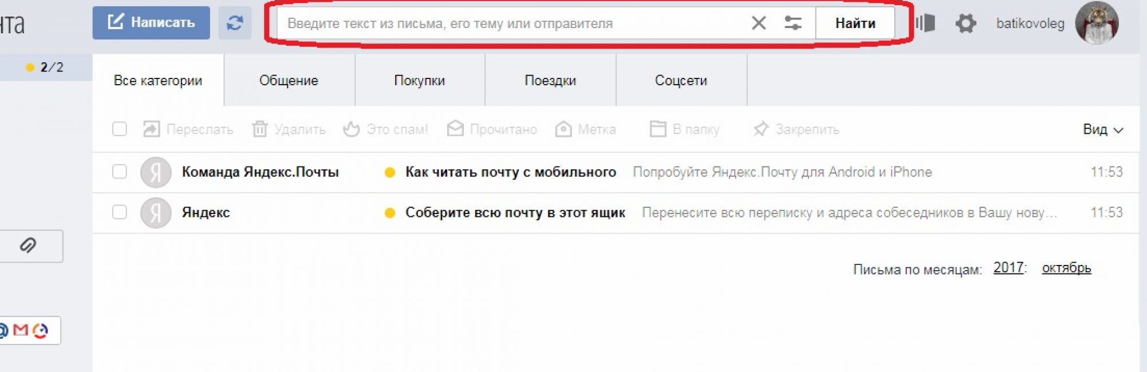This screenshot has height=372, width=1147.
Task: Click the preview text Попробуйте Яндекс.Почту для Android
Action: tap(782, 172)
